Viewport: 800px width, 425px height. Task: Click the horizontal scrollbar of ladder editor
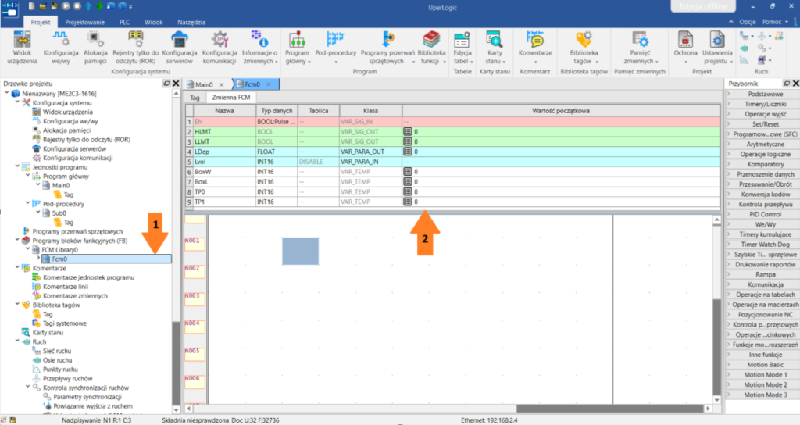pos(448,408)
